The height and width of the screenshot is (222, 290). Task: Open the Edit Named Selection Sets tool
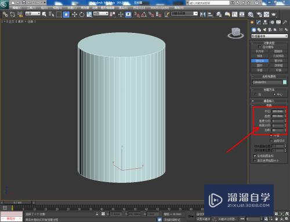167,14
